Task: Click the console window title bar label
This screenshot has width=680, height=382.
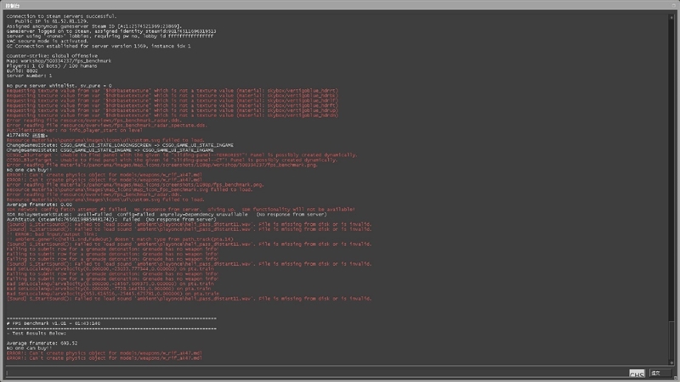Action: pyautogui.click(x=13, y=6)
